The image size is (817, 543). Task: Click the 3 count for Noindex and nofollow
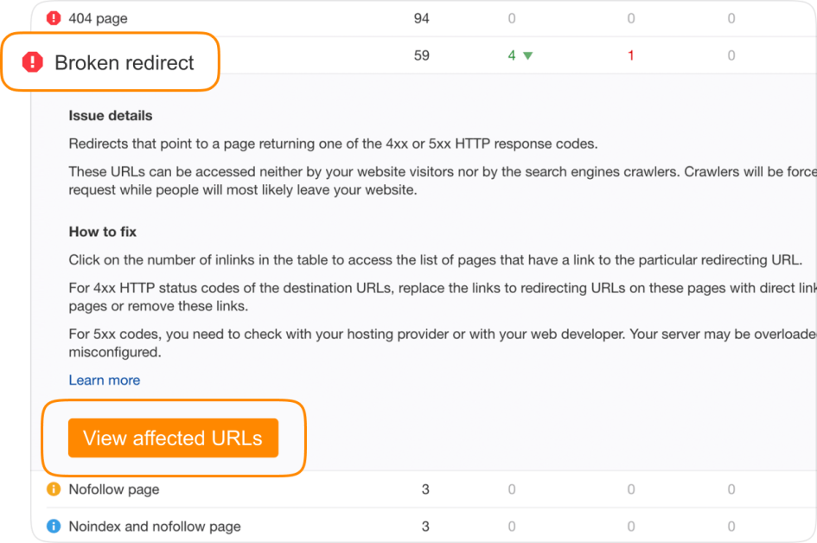tap(425, 526)
